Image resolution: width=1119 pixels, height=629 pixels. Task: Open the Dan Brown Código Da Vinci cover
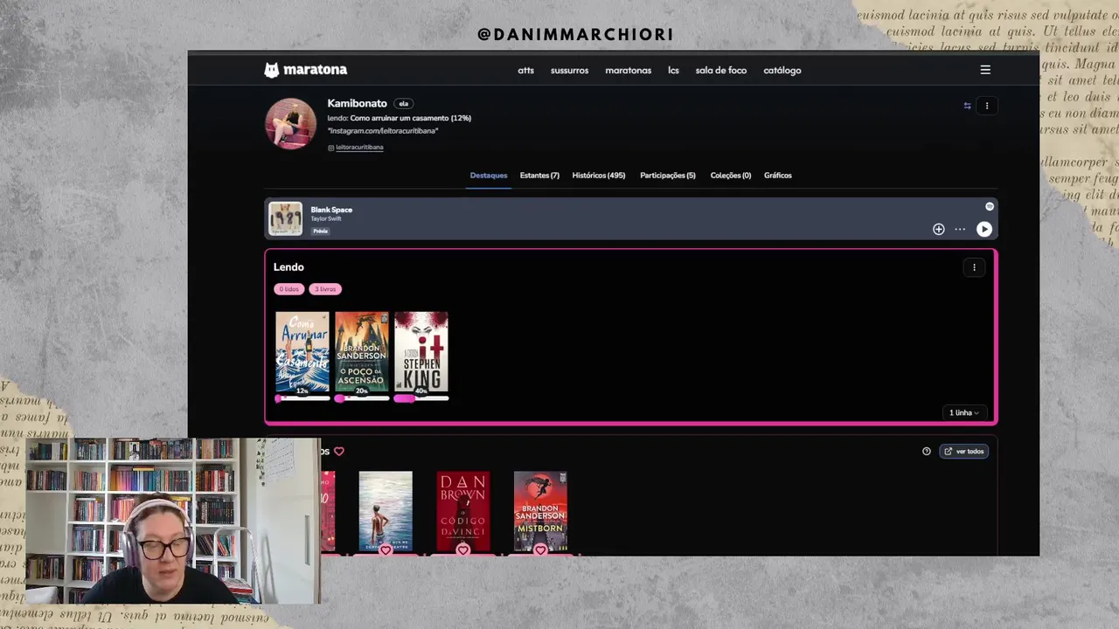[463, 512]
